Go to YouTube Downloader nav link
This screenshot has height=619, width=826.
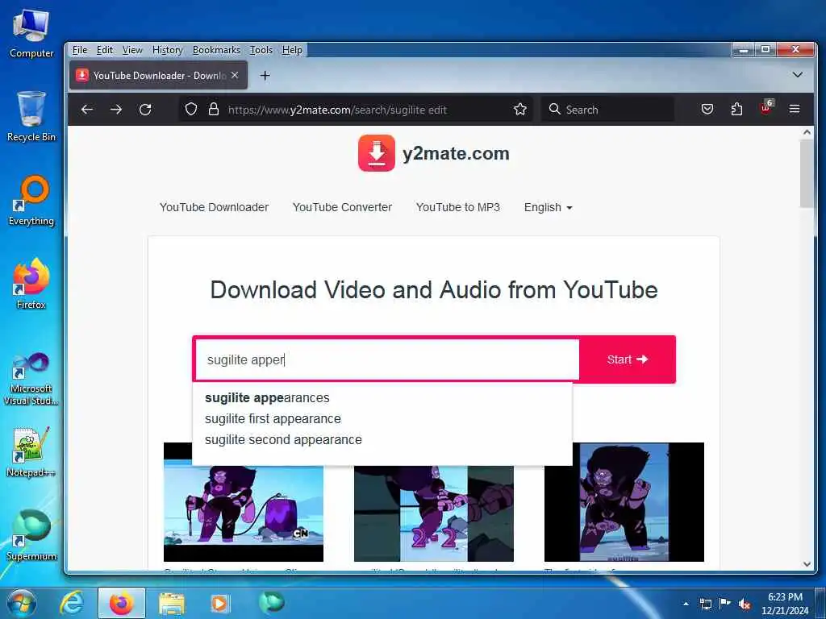point(214,207)
